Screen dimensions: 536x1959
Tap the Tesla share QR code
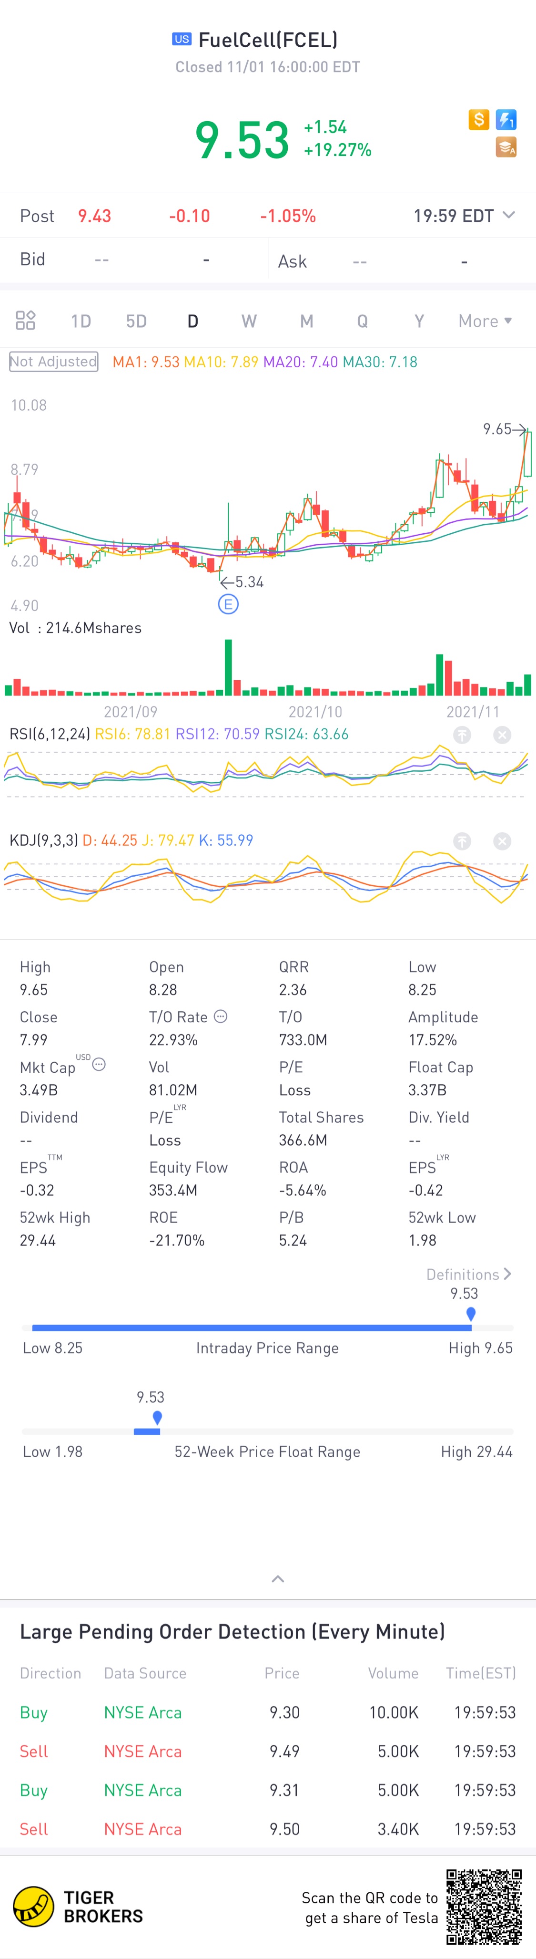click(484, 1906)
